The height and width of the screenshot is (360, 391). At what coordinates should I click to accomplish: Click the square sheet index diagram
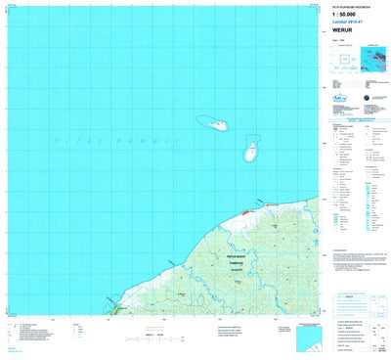[345, 60]
